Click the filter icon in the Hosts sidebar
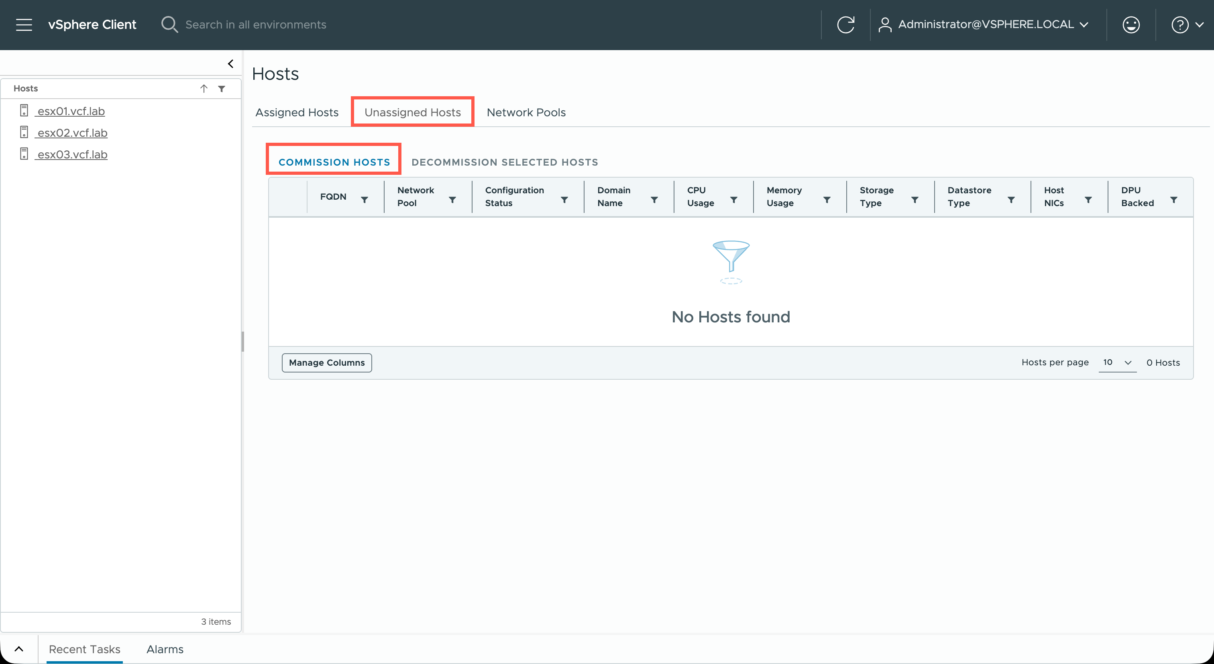This screenshot has width=1214, height=664. (x=222, y=89)
